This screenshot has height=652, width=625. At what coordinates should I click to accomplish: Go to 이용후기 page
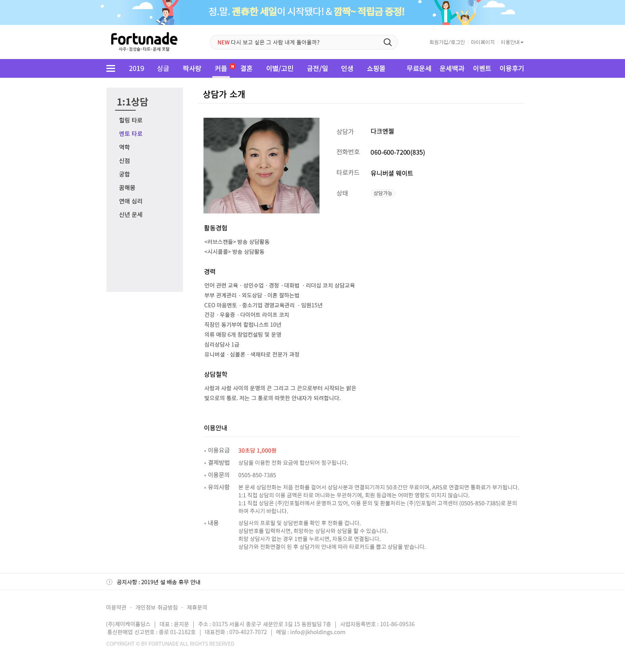[x=512, y=69]
